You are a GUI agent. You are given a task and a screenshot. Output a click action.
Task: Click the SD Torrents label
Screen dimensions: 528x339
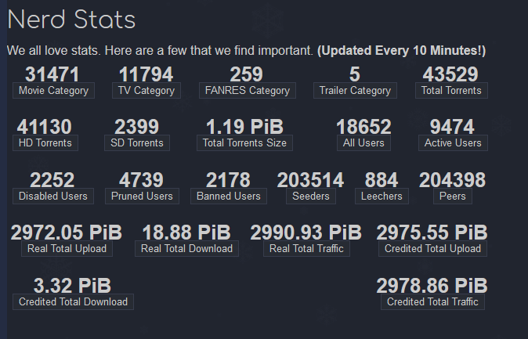tap(137, 143)
